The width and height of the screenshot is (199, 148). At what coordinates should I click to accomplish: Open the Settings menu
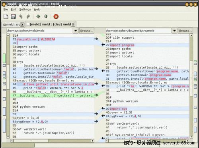pos(25,10)
